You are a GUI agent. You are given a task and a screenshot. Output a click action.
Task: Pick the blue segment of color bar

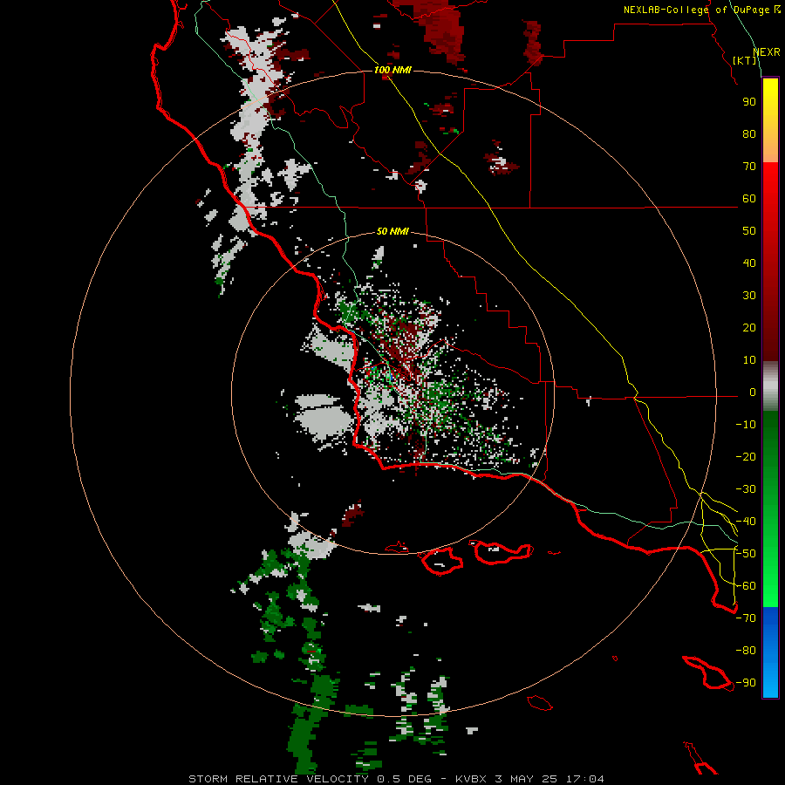pyautogui.click(x=770, y=652)
